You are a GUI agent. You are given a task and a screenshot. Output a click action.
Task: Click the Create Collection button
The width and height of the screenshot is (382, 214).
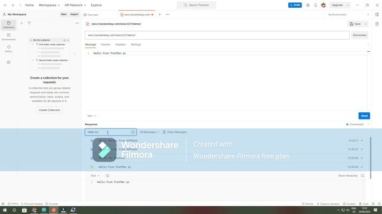pos(49,110)
